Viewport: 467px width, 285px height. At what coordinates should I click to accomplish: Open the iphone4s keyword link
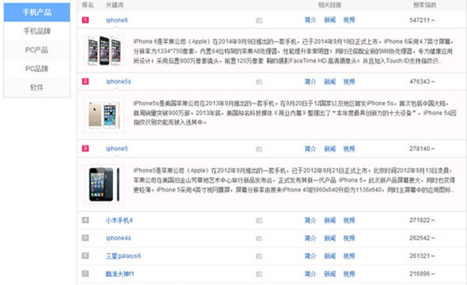(119, 238)
